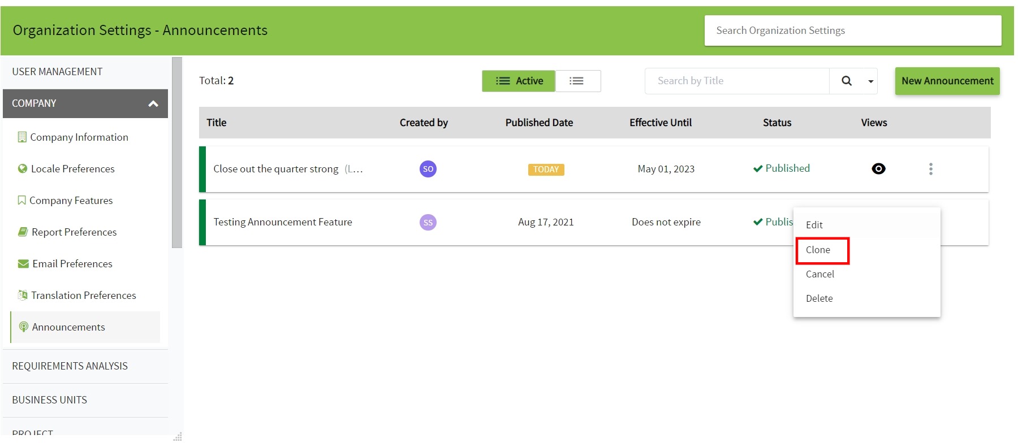The image size is (1018, 443).
Task: Click the Created by column header
Action: click(x=424, y=123)
